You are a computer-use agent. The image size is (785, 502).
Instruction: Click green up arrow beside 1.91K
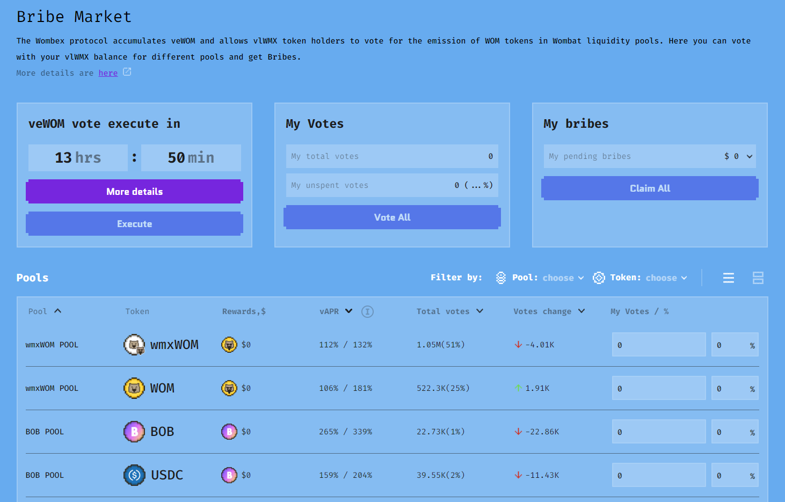pos(518,388)
